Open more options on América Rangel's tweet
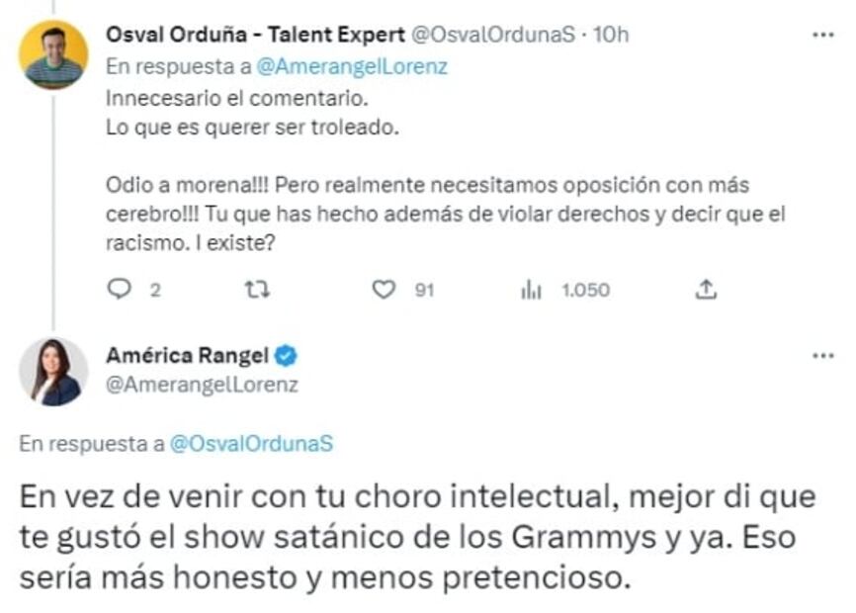The height and width of the screenshot is (613, 856). tap(822, 355)
